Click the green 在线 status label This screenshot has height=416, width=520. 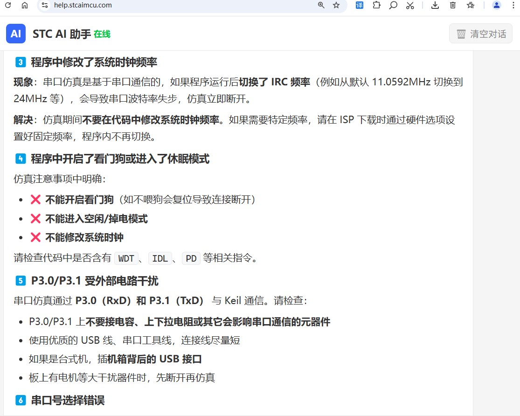point(102,34)
